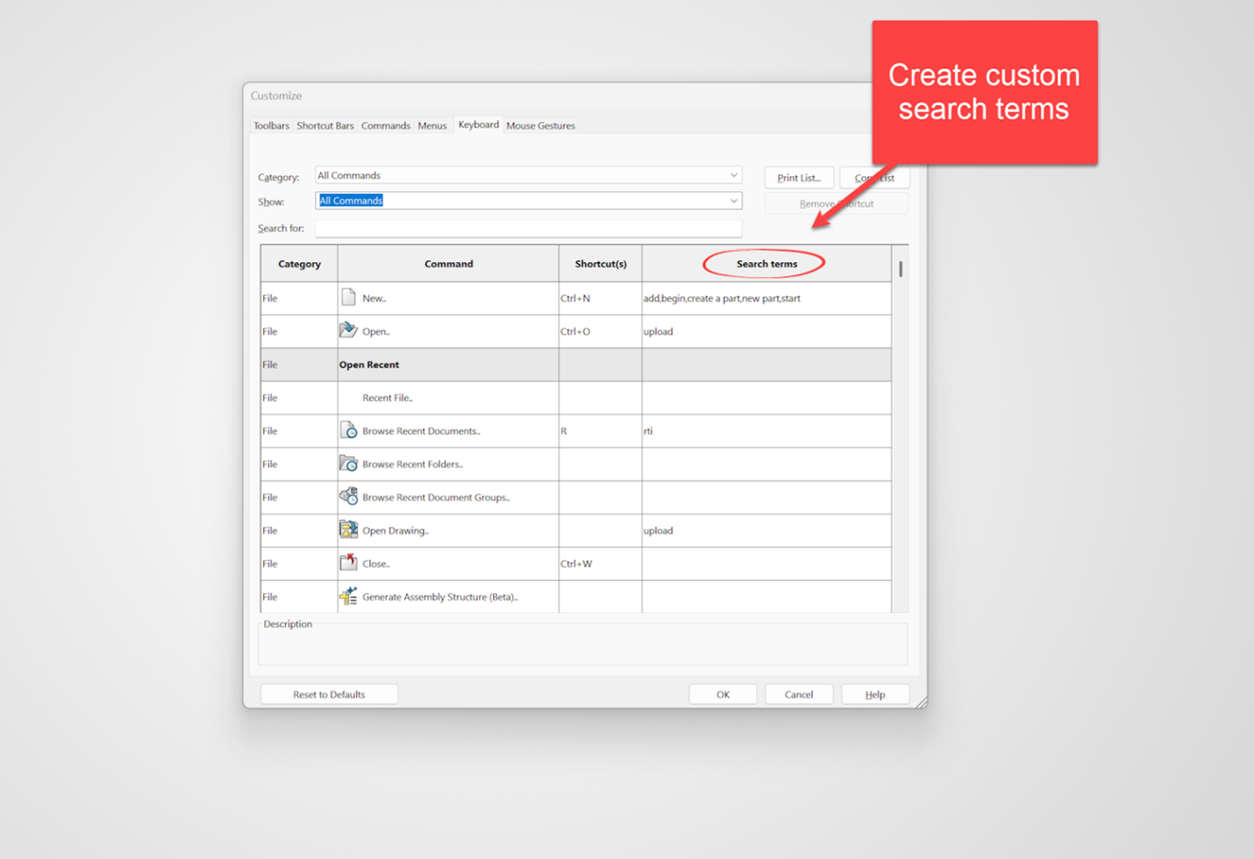Screen dimensions: 1254x859
Task: Click the Copy List button
Action: [874, 178]
